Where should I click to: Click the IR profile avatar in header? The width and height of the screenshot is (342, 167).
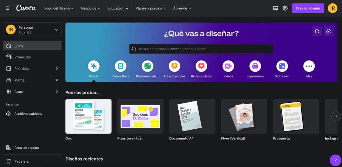[332, 8]
